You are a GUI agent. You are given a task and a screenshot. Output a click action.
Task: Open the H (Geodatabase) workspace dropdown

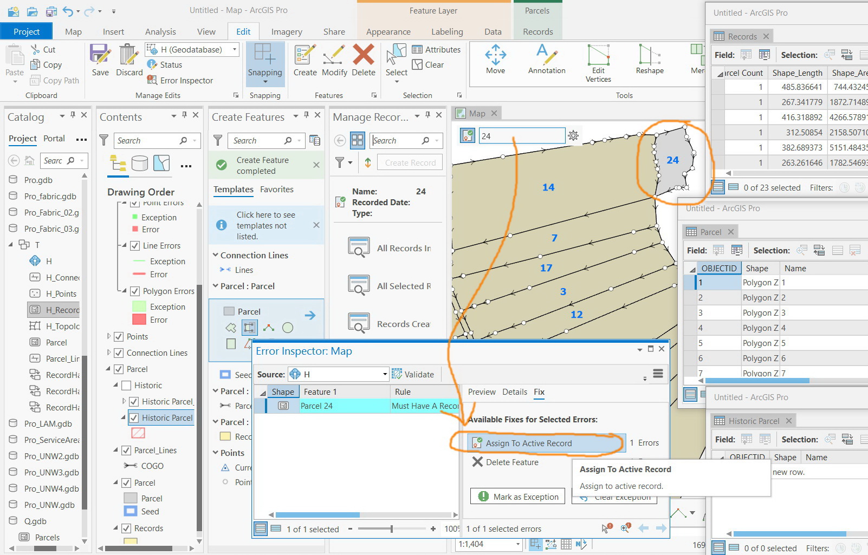click(x=235, y=49)
